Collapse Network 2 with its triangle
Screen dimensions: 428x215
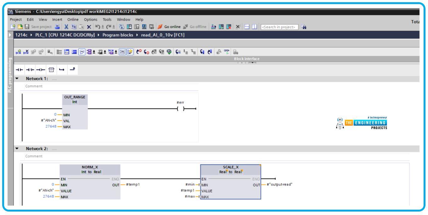coord(17,149)
